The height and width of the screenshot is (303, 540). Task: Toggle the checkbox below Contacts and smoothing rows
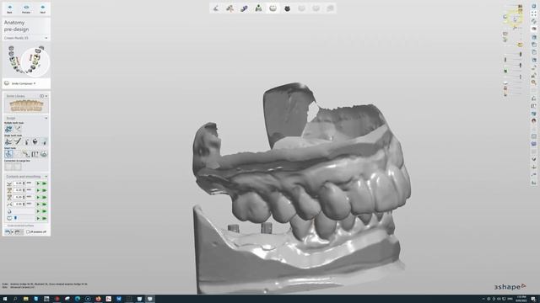[6, 226]
